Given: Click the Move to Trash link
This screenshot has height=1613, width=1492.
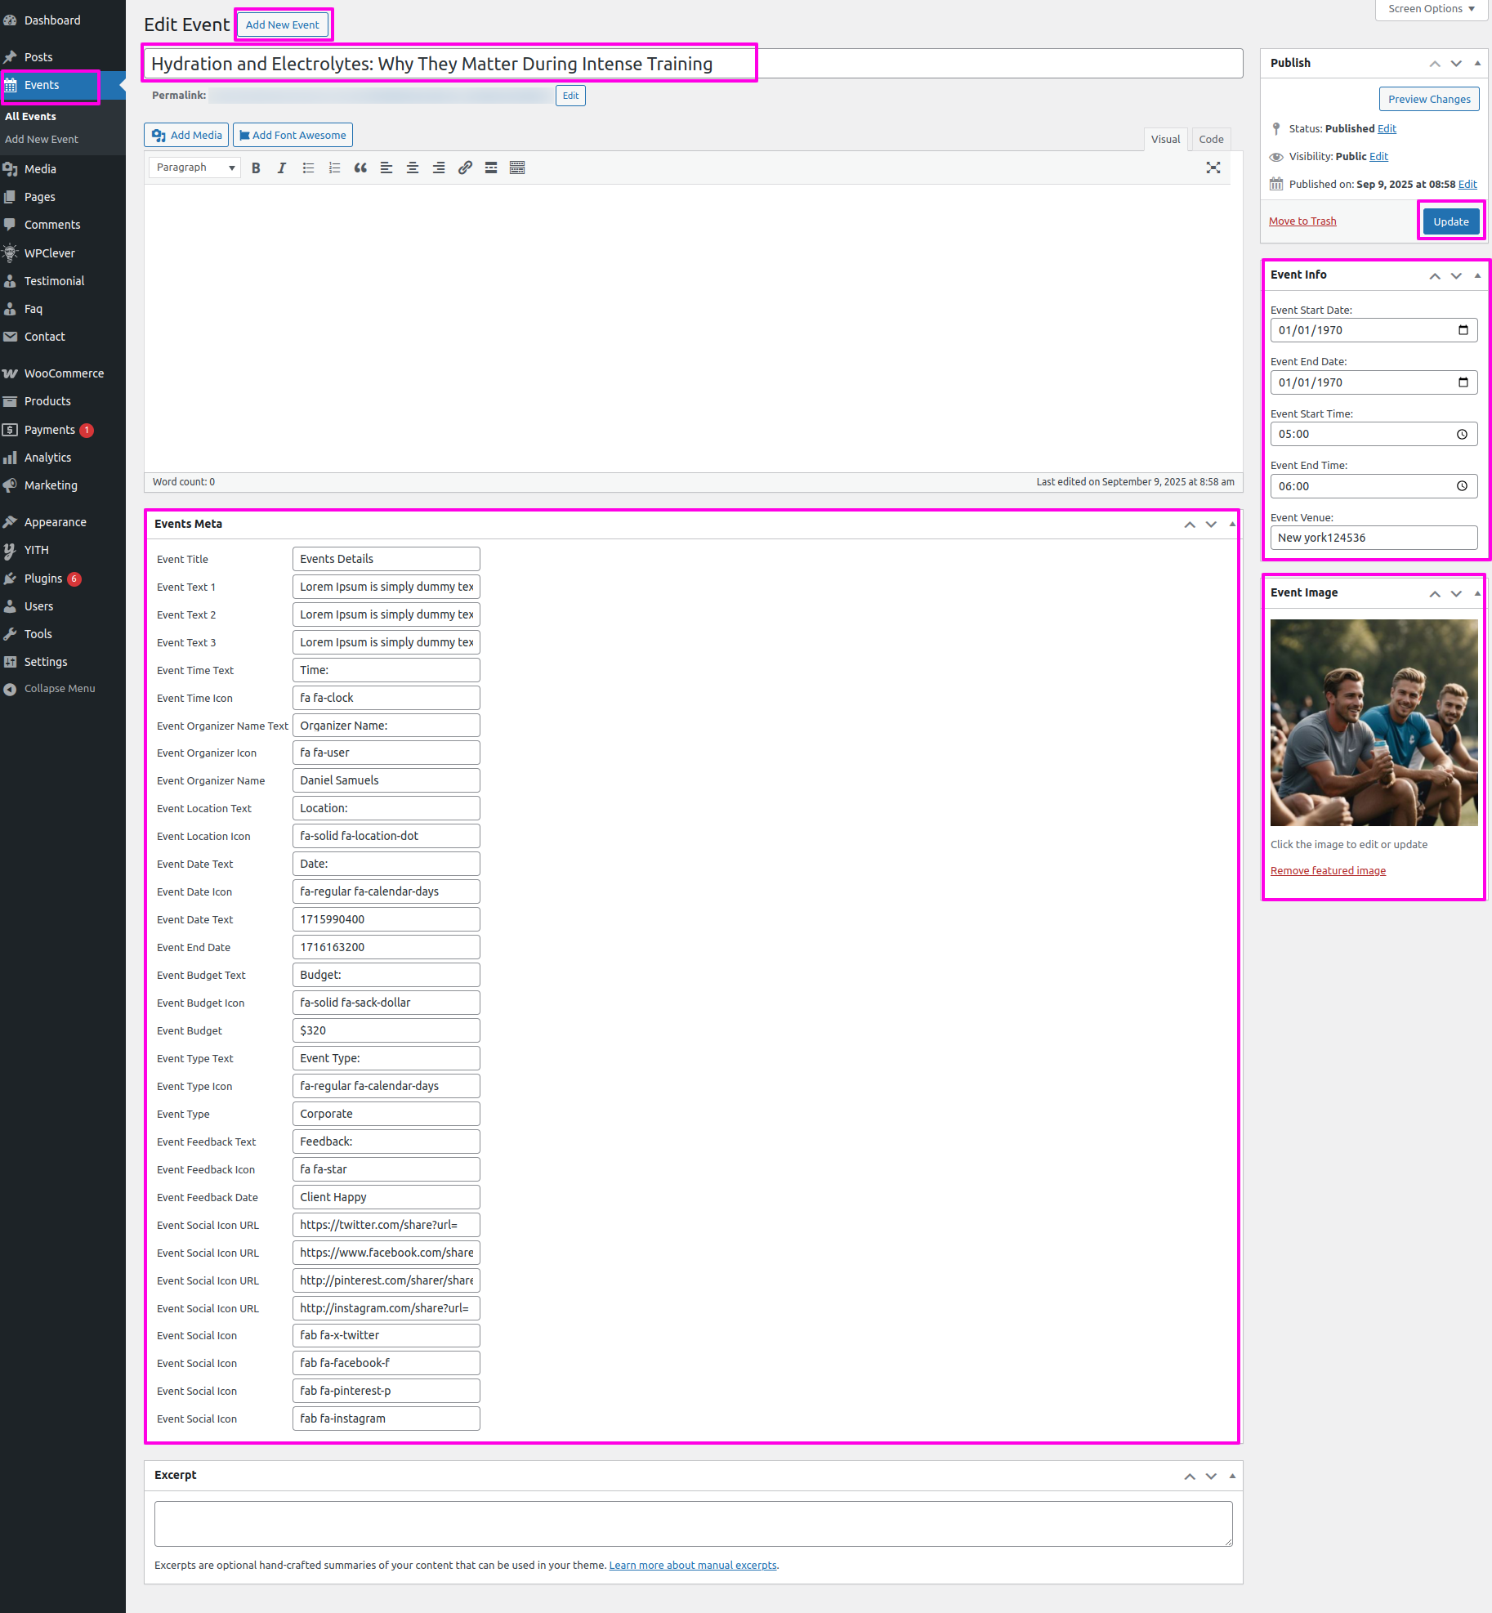Looking at the screenshot, I should [x=1302, y=221].
